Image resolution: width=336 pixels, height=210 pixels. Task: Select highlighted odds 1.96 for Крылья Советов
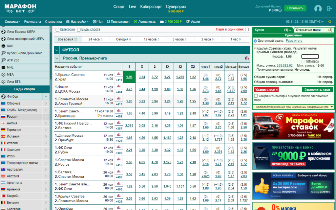pos(129,77)
